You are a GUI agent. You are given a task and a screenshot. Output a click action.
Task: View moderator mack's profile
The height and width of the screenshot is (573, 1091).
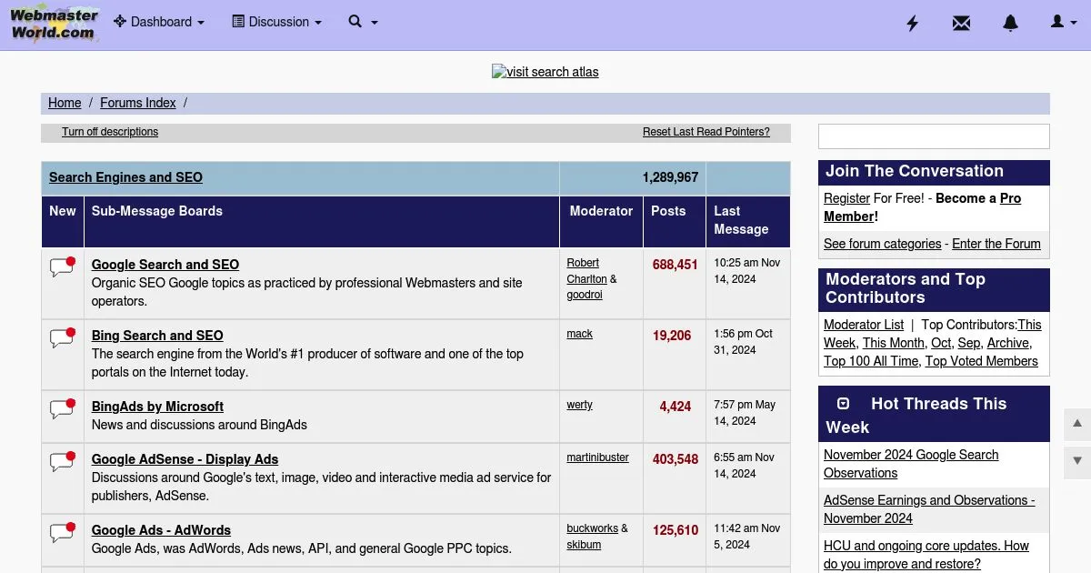point(579,334)
